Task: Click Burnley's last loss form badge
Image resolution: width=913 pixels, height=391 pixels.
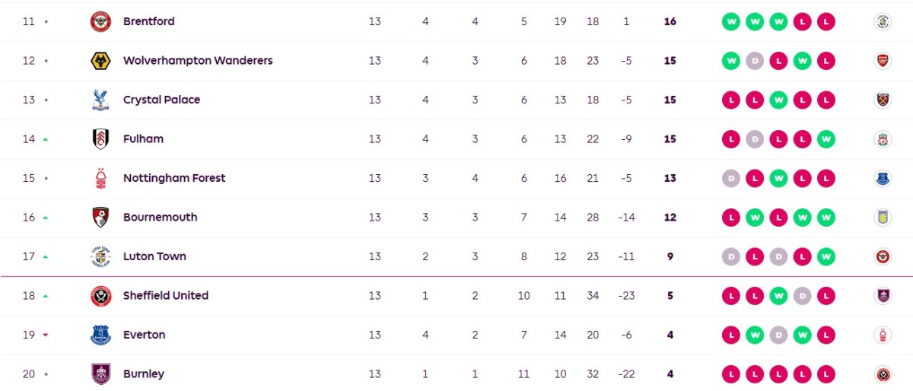Action: 826,374
